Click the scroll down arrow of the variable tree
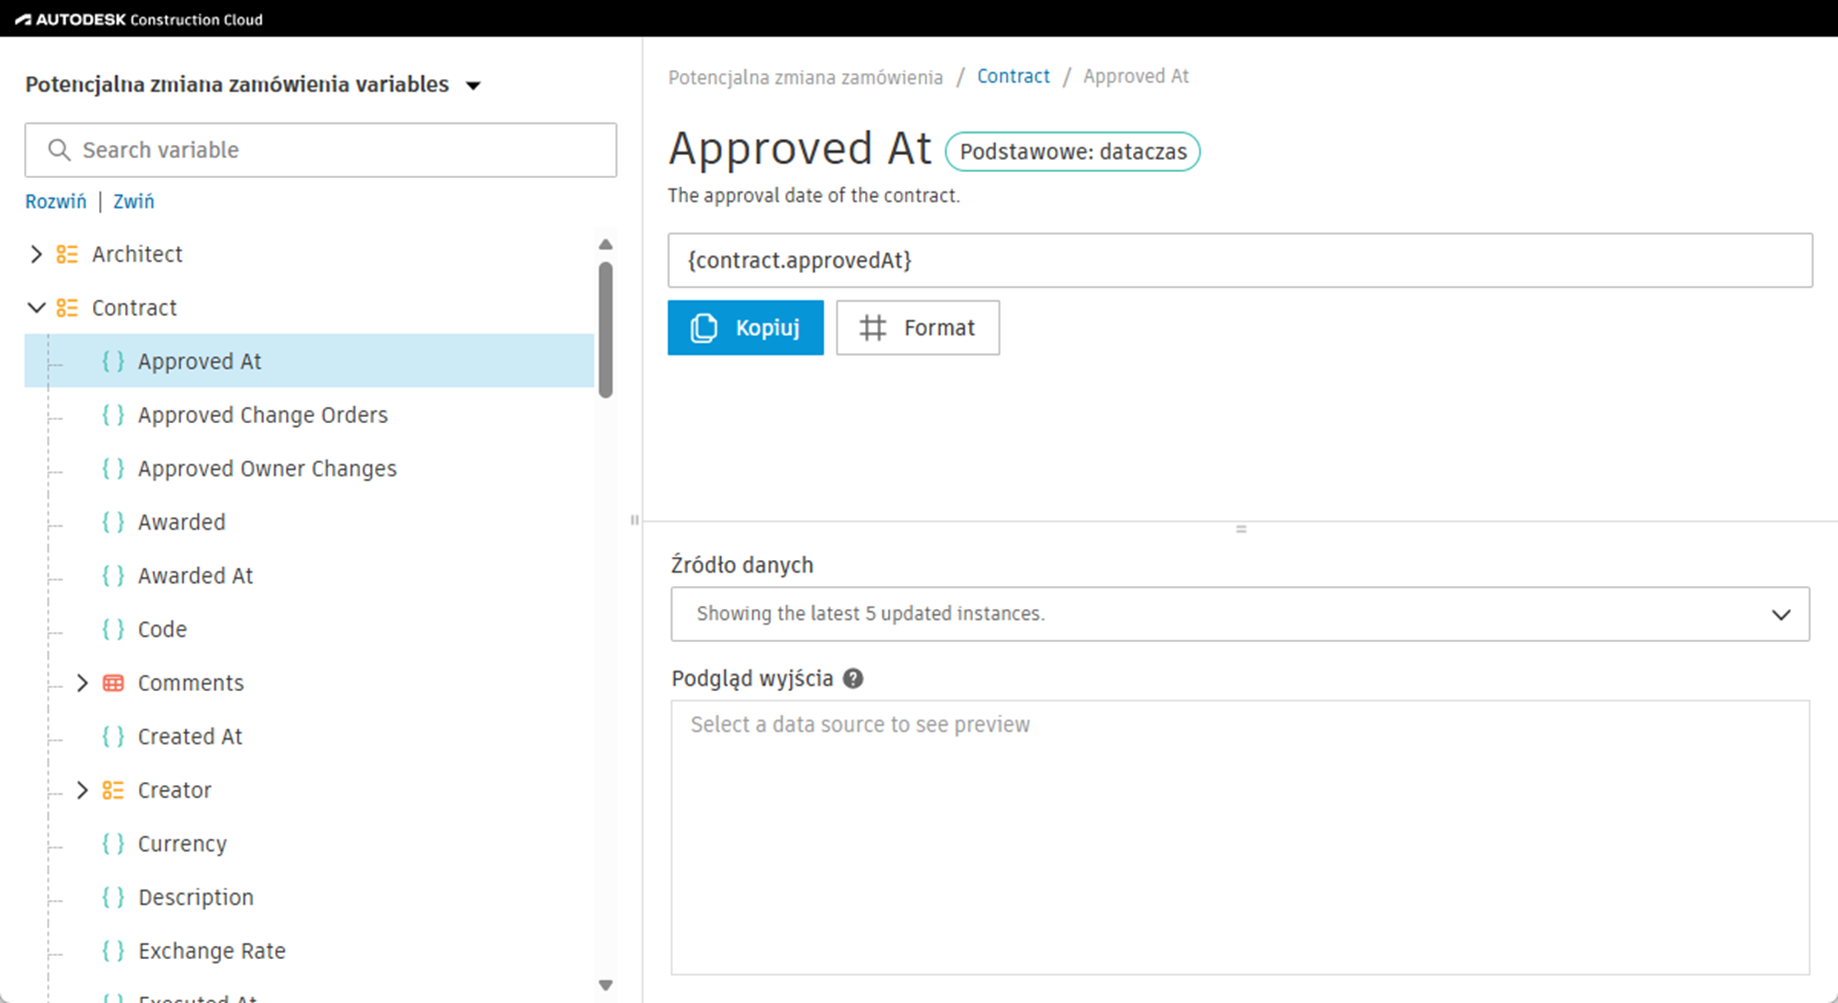This screenshot has height=1003, width=1838. click(605, 985)
